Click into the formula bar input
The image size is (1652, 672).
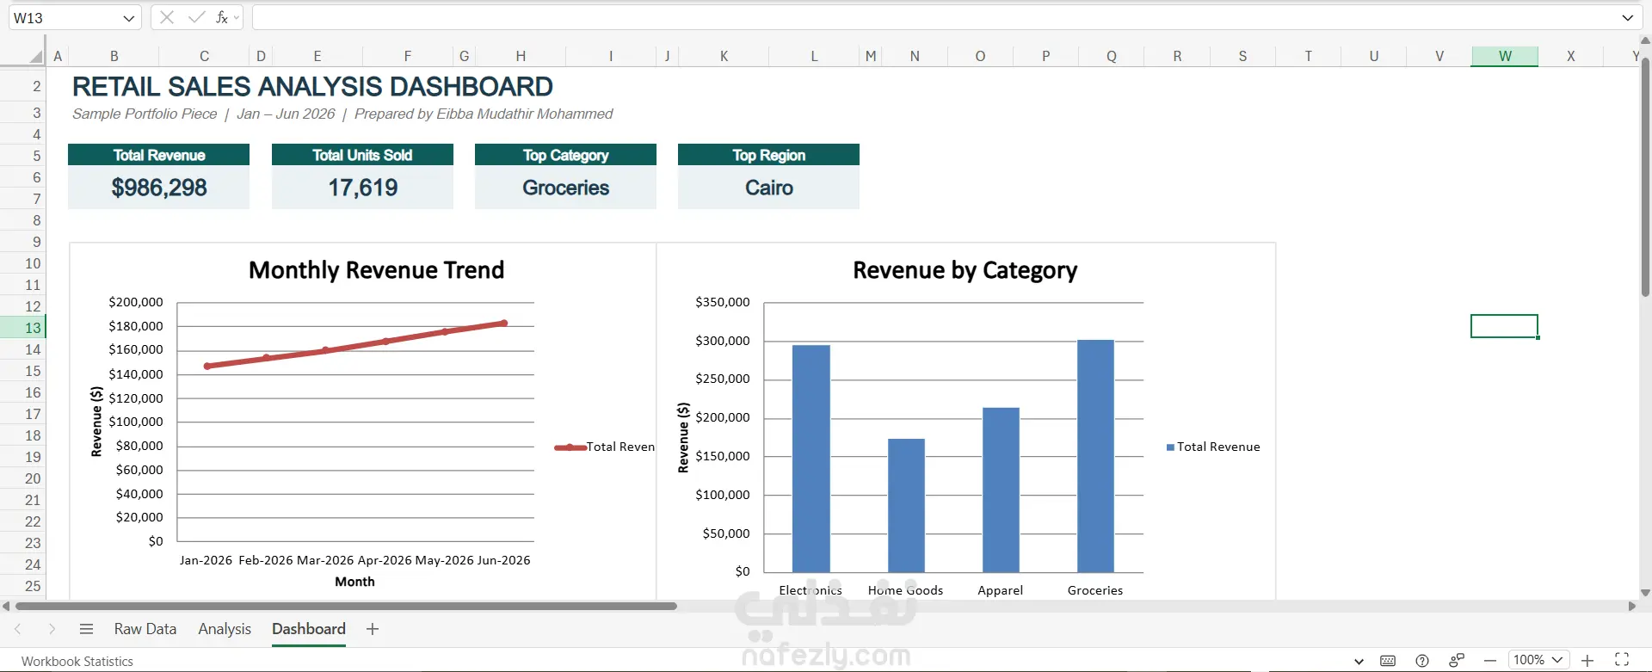(x=934, y=17)
